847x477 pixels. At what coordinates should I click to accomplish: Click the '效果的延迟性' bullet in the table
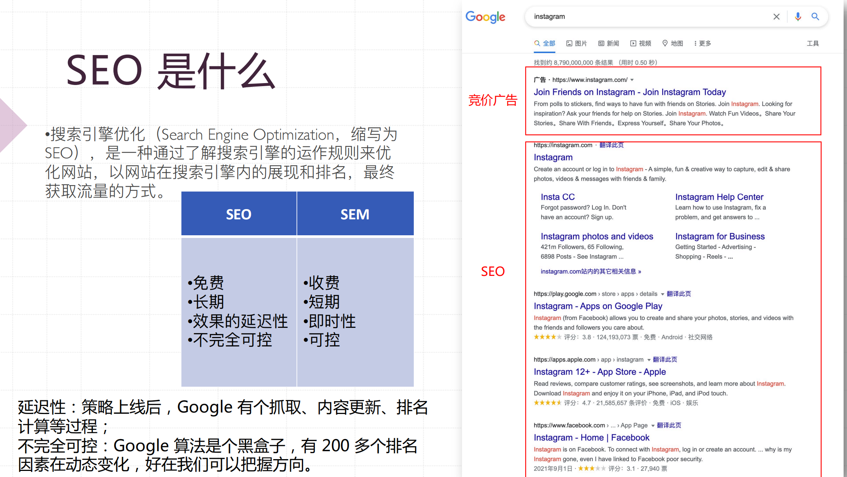[238, 321]
